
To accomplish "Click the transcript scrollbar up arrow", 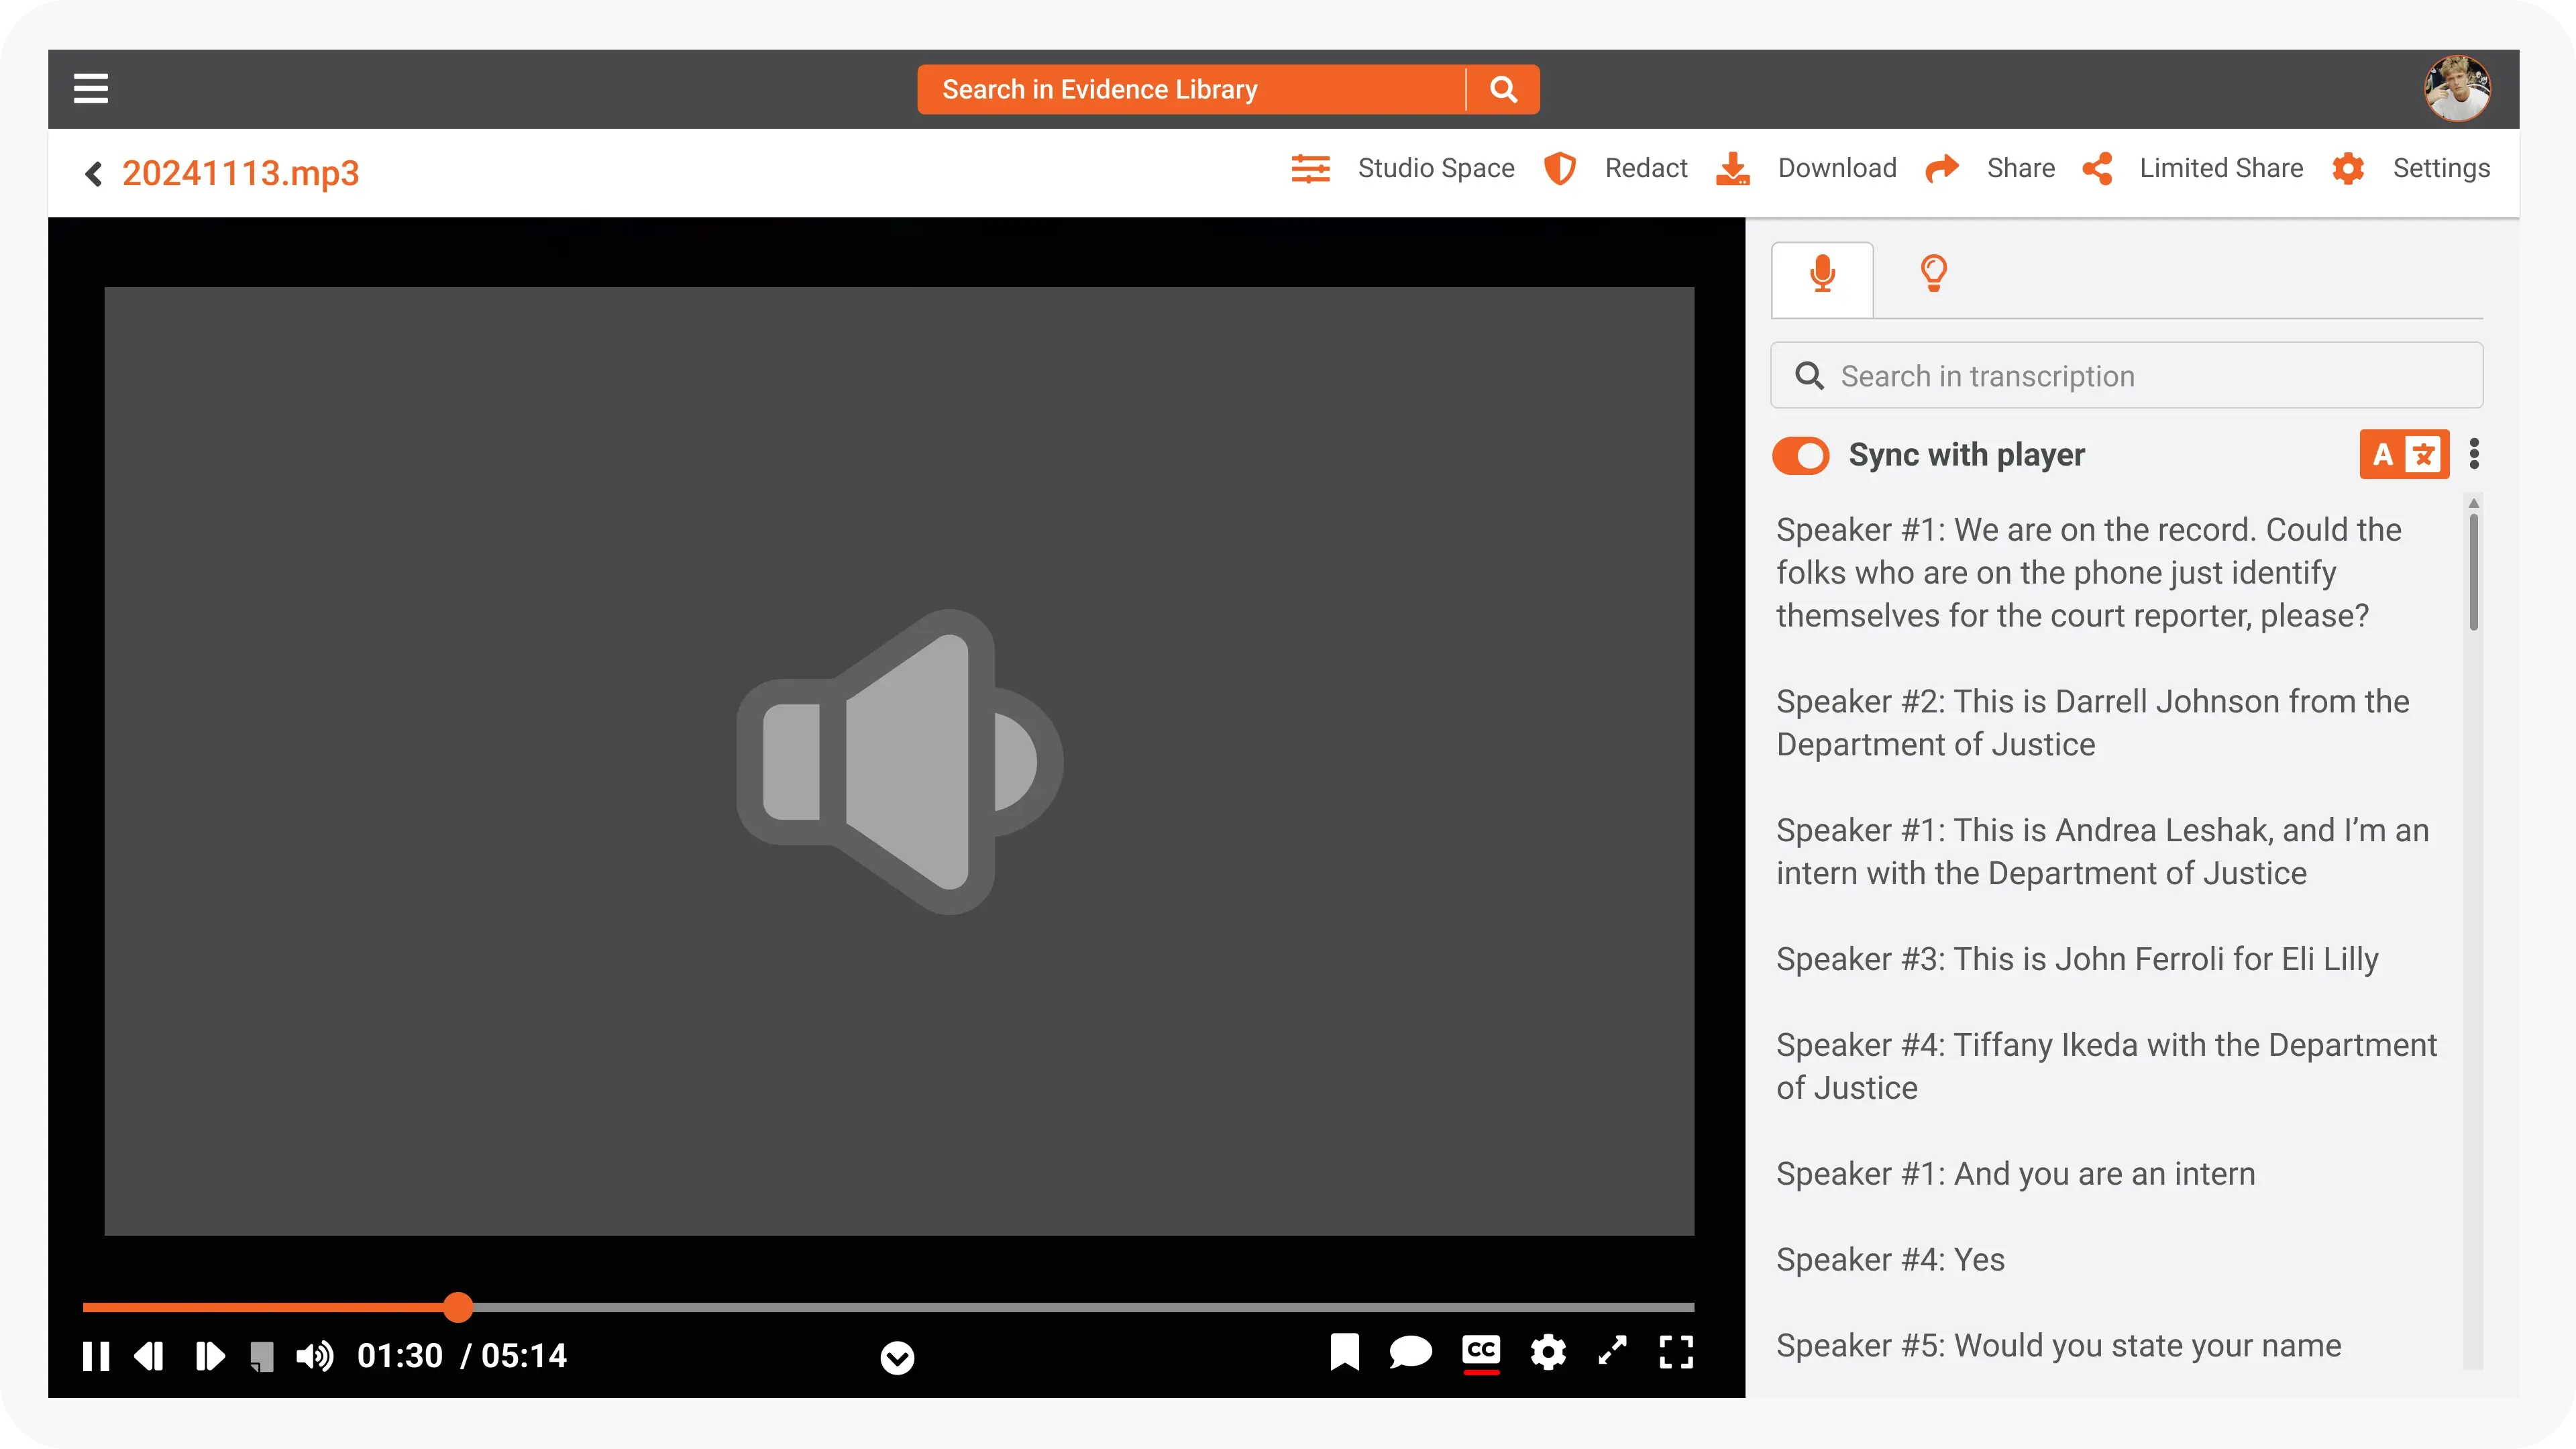I will pos(2474,503).
